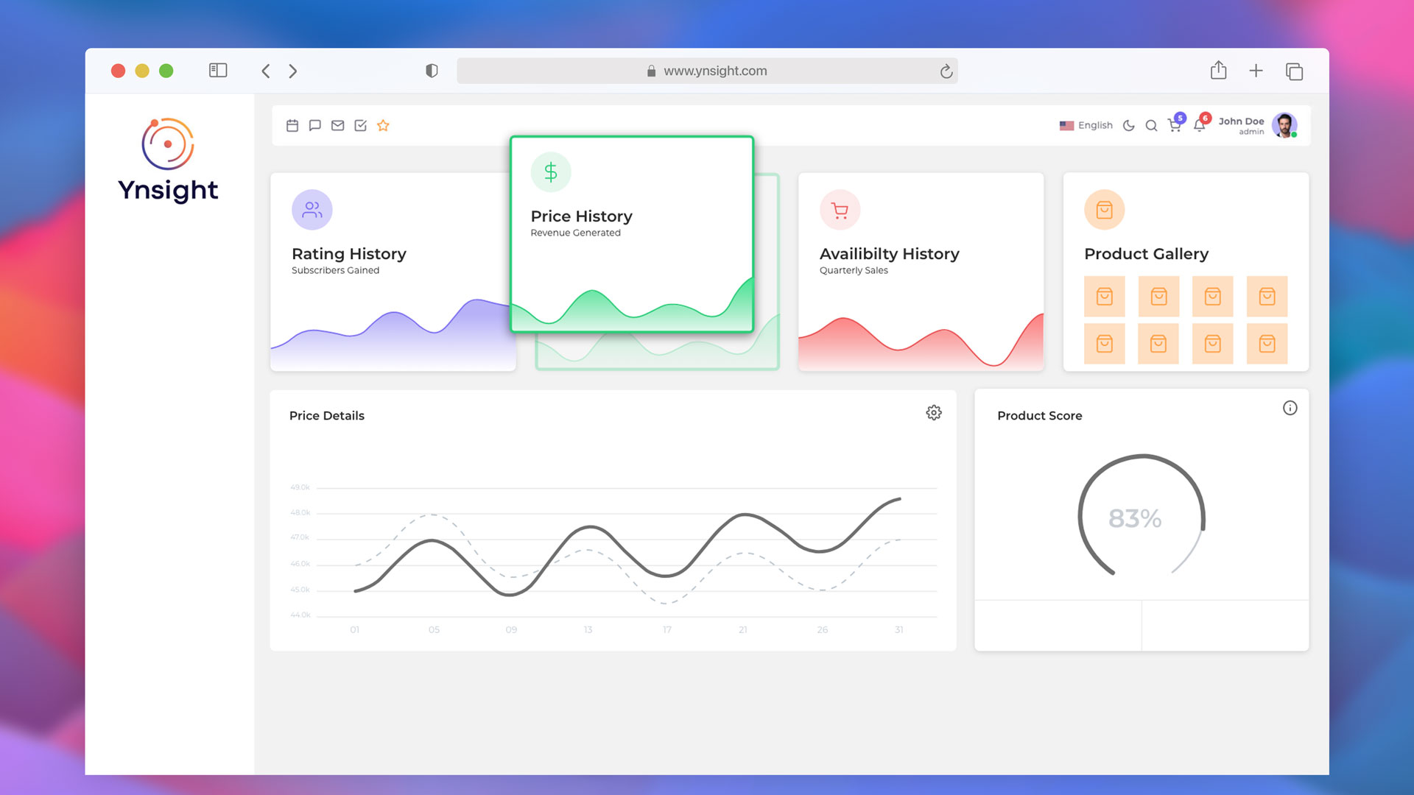
Task: Click the dollar icon on Price History
Action: pyautogui.click(x=551, y=172)
